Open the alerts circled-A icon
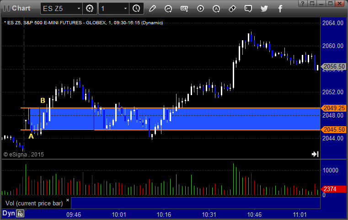This screenshot has height=220, width=348. pyautogui.click(x=216, y=9)
